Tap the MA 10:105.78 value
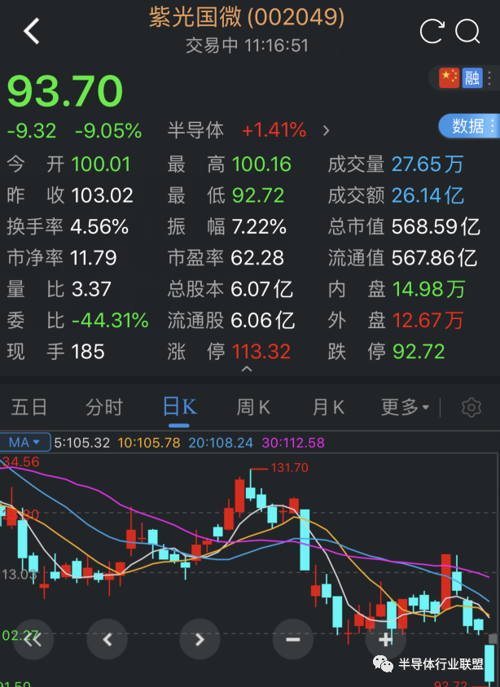 (149, 443)
